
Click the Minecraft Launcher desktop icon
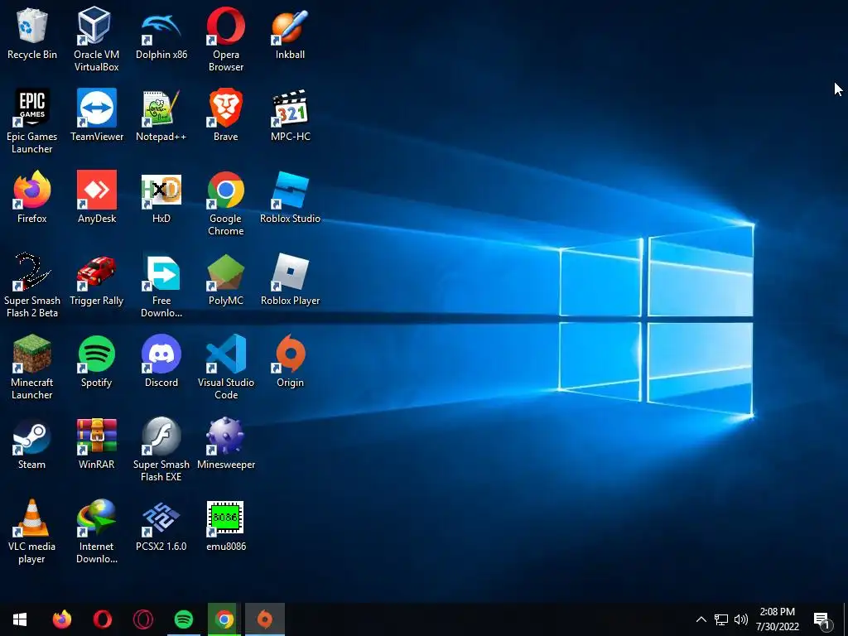coord(32,367)
